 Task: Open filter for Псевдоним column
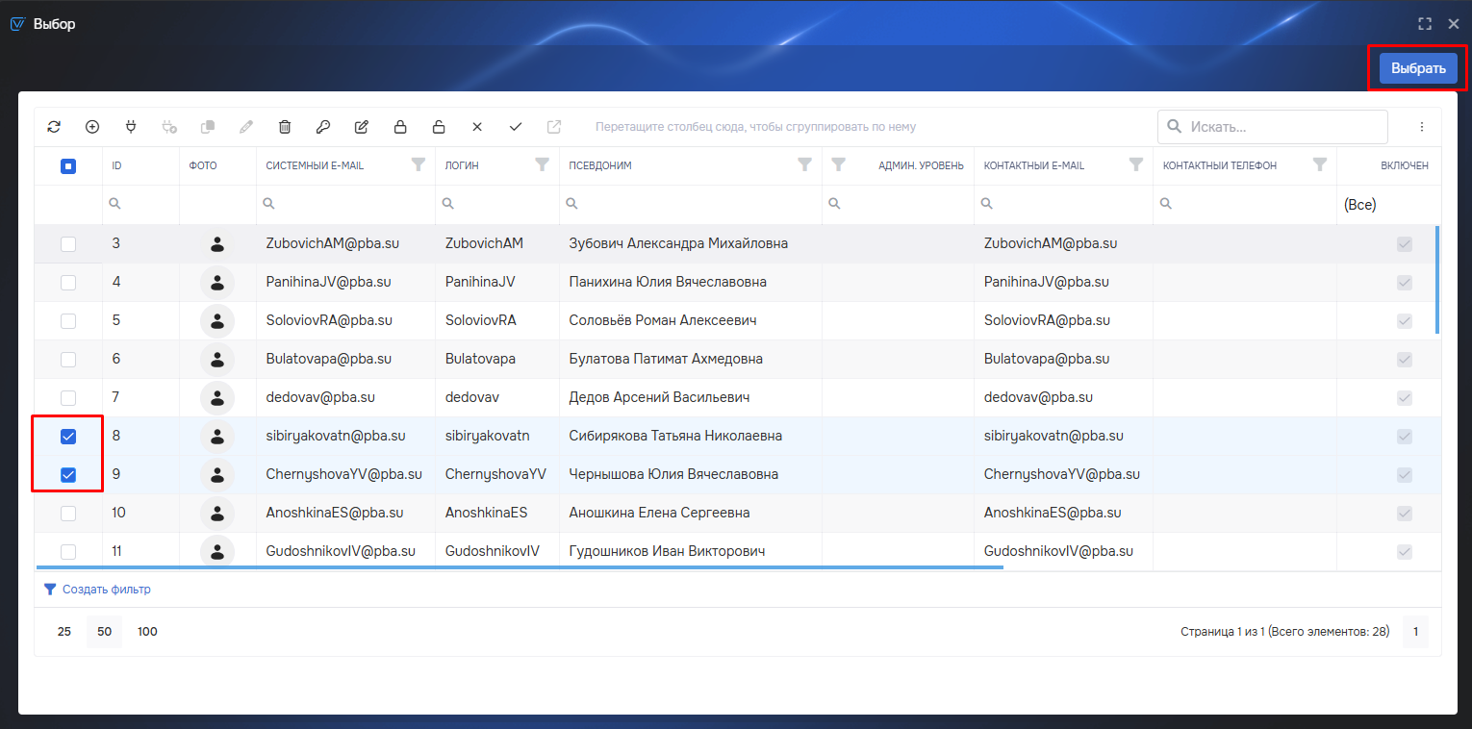tap(804, 164)
